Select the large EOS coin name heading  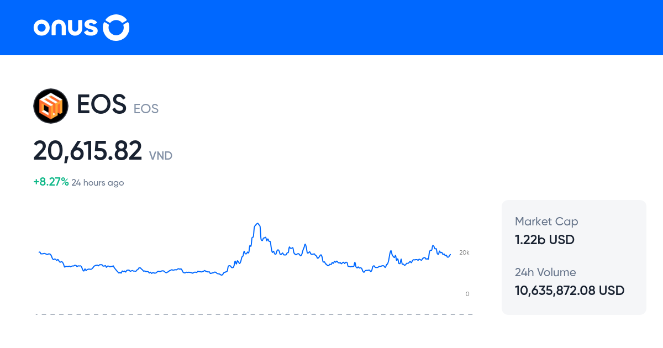pos(102,105)
